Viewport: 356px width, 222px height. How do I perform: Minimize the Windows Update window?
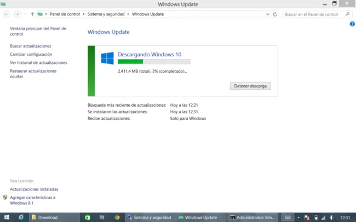325,4
